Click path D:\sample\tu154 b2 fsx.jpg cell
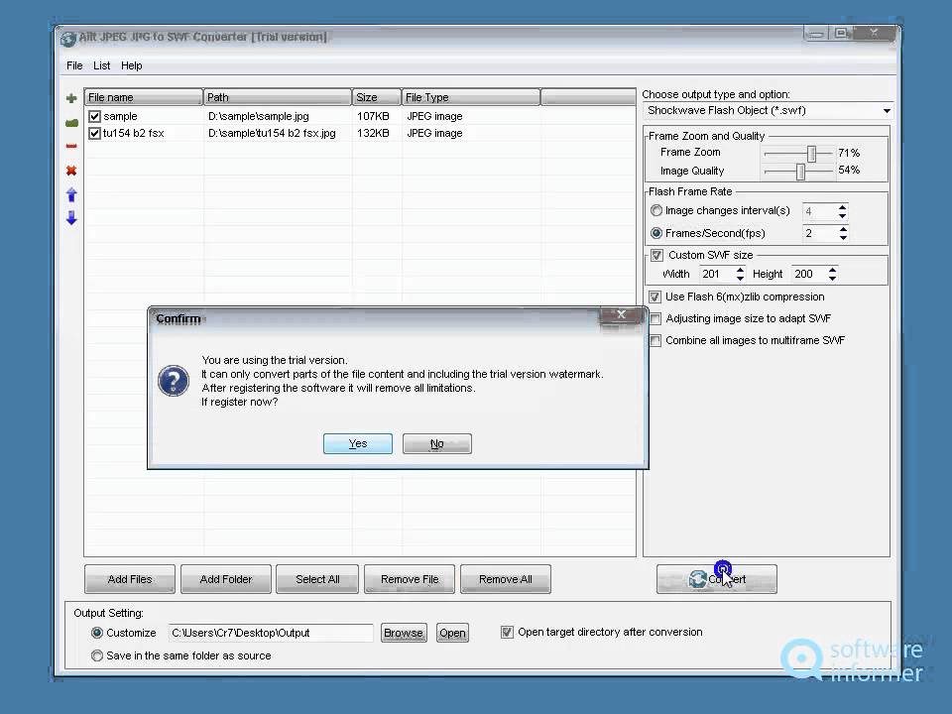Viewport: 952px width, 714px height. click(272, 133)
